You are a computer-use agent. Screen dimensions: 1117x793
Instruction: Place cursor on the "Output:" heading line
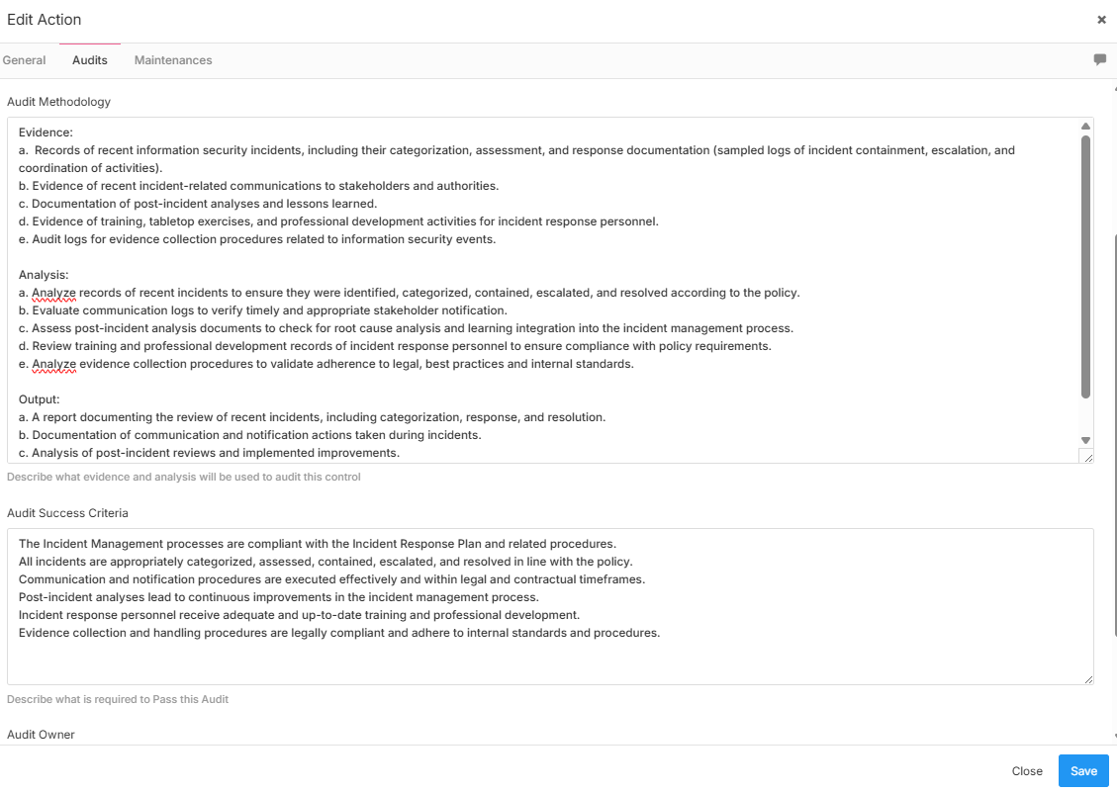(x=40, y=399)
